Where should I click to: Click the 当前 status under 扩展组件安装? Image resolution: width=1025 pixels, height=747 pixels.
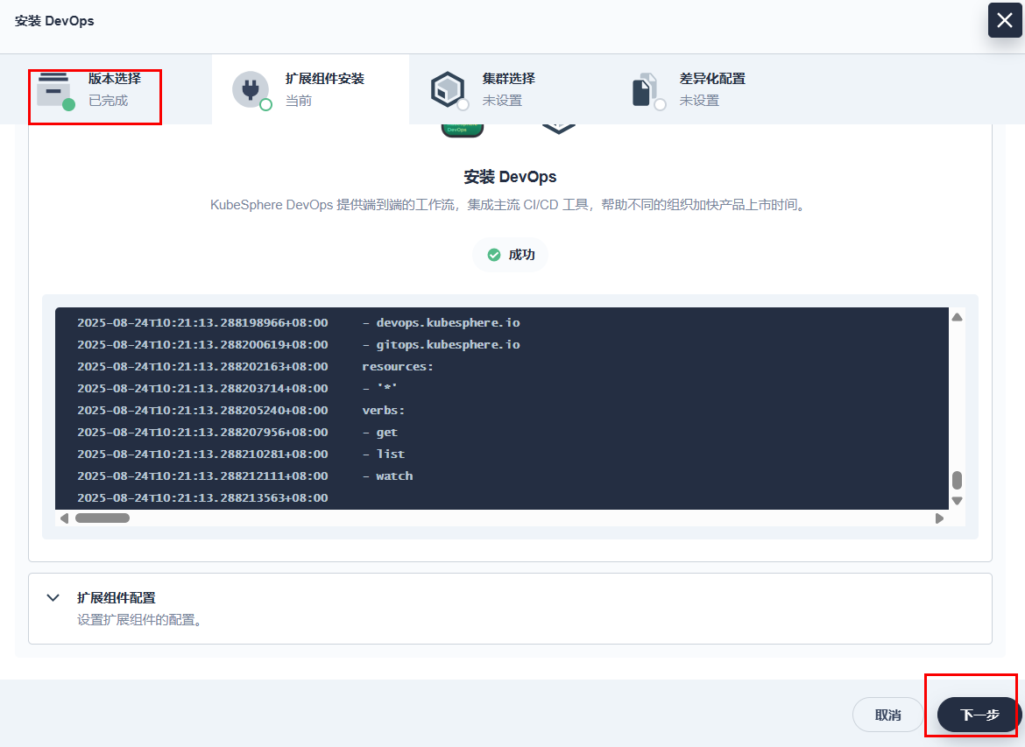(299, 101)
